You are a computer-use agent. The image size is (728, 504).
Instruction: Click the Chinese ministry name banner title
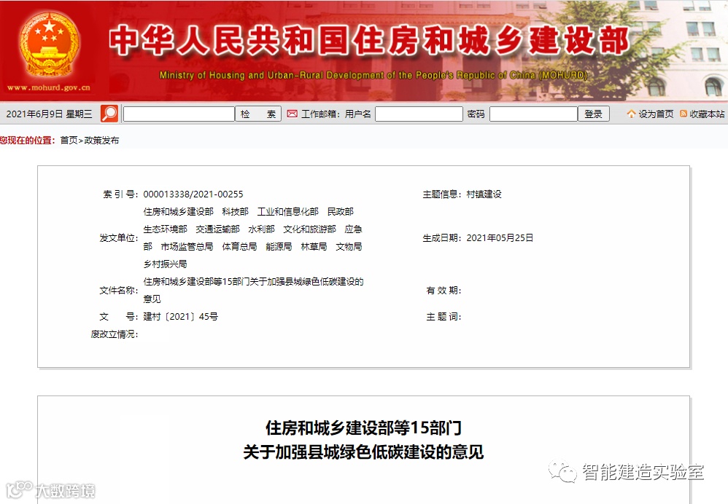point(370,40)
